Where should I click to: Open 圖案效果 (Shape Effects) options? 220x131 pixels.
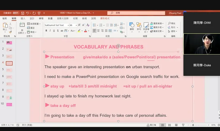(157, 31)
